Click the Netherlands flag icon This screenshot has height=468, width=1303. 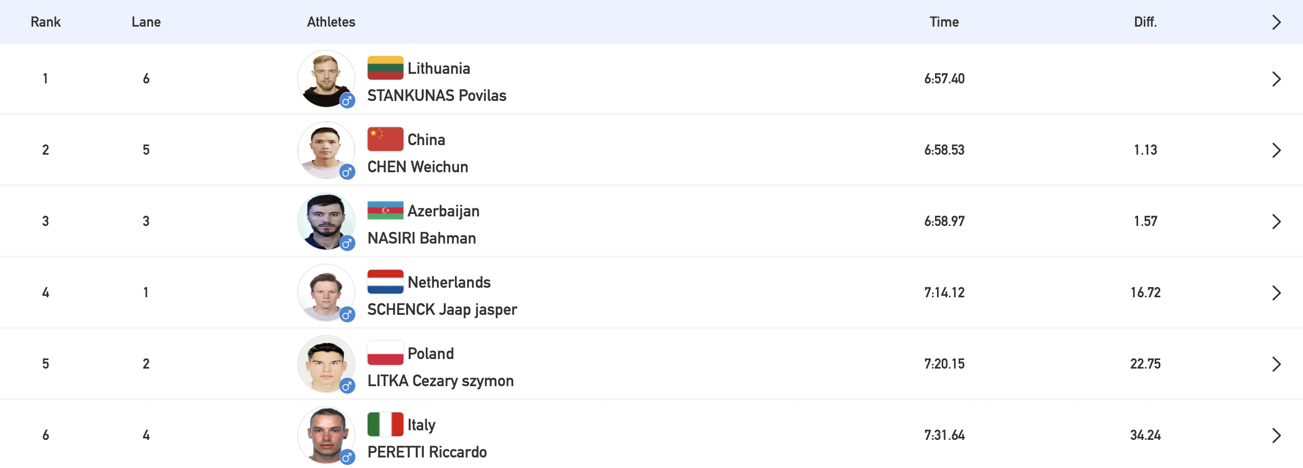tap(385, 282)
